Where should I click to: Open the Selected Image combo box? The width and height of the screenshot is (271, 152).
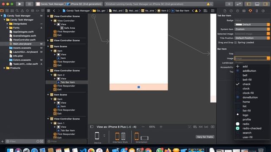(x=252, y=34)
